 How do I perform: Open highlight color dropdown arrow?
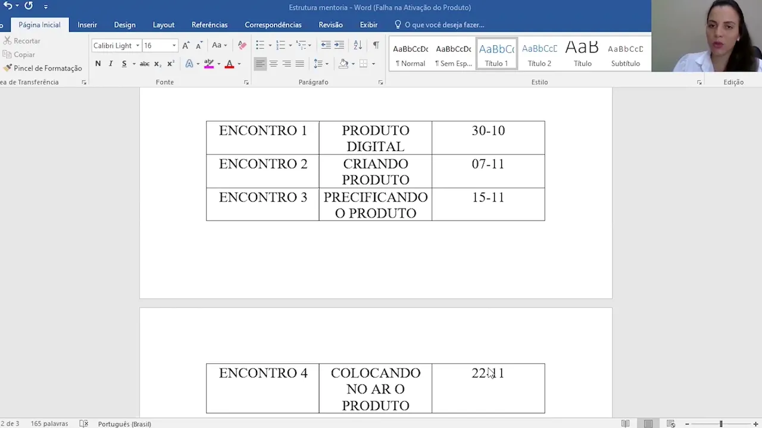tap(218, 64)
